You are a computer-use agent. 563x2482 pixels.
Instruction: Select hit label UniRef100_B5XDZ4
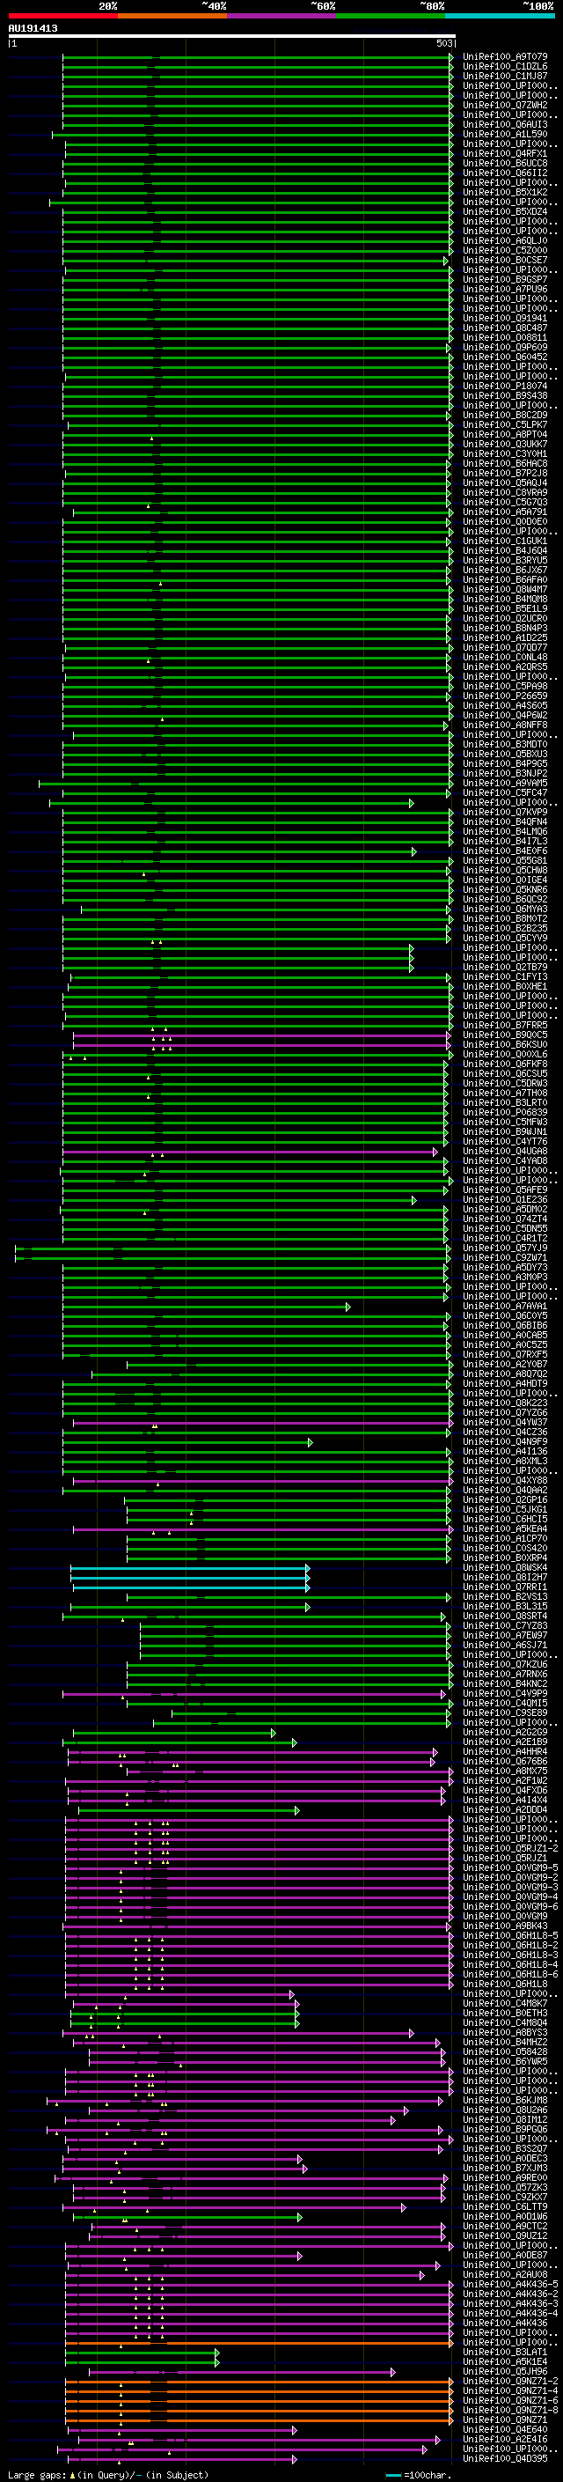tap(505, 211)
